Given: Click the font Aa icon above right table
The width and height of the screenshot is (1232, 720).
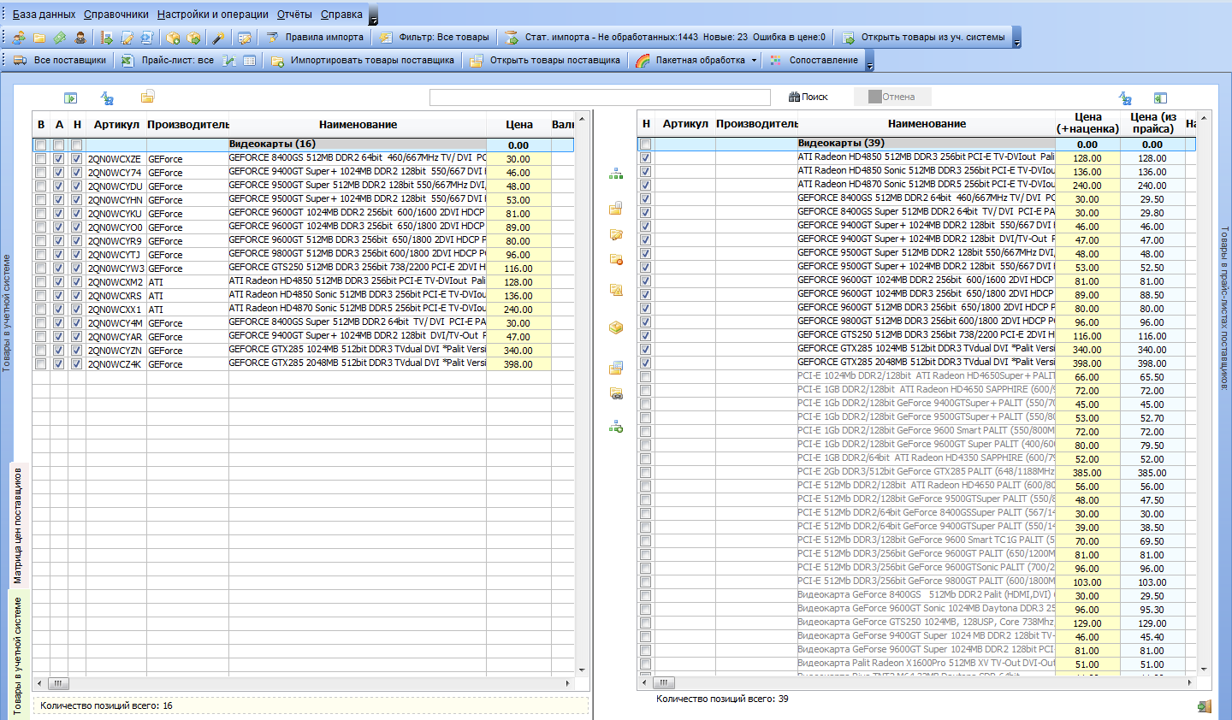Looking at the screenshot, I should tap(1125, 98).
